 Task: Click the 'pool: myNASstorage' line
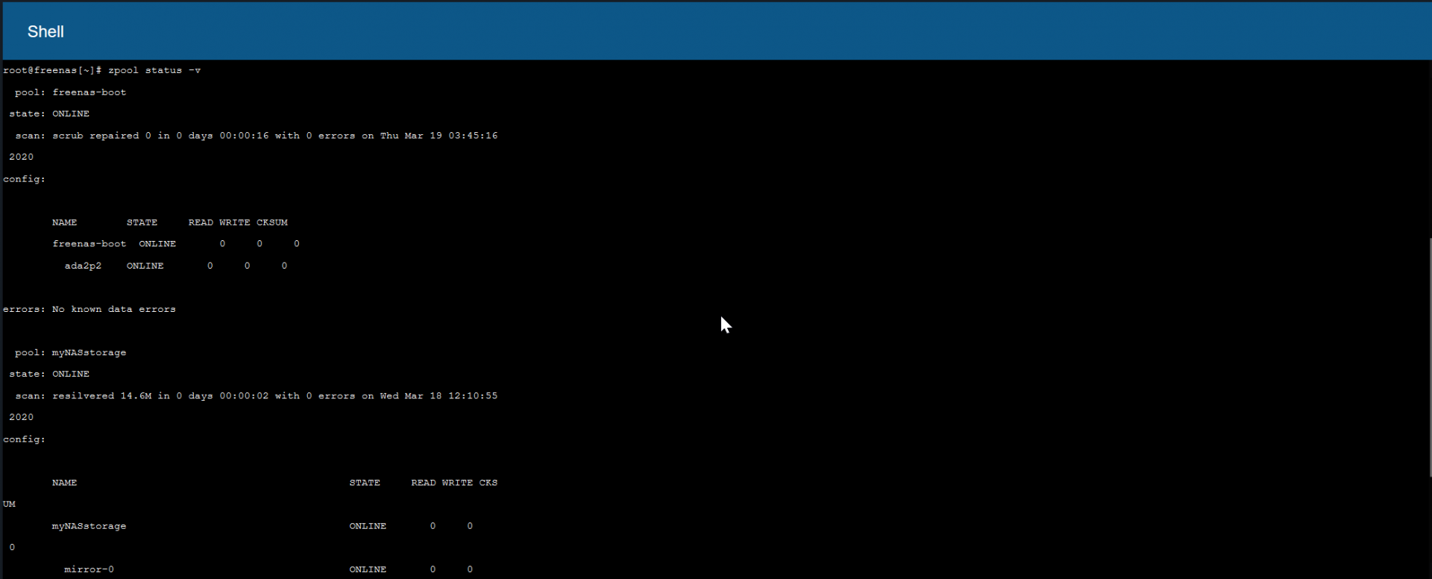(70, 352)
